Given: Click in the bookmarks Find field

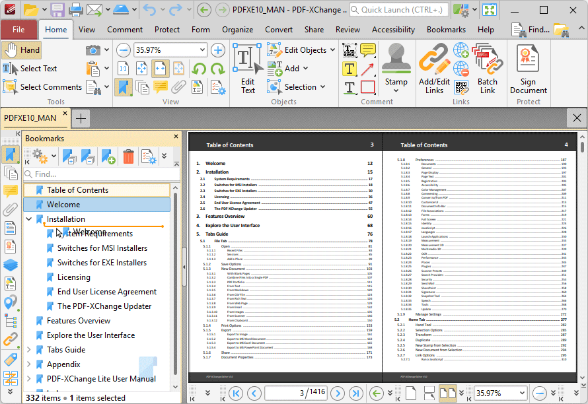Looking at the screenshot, I should click(101, 174).
